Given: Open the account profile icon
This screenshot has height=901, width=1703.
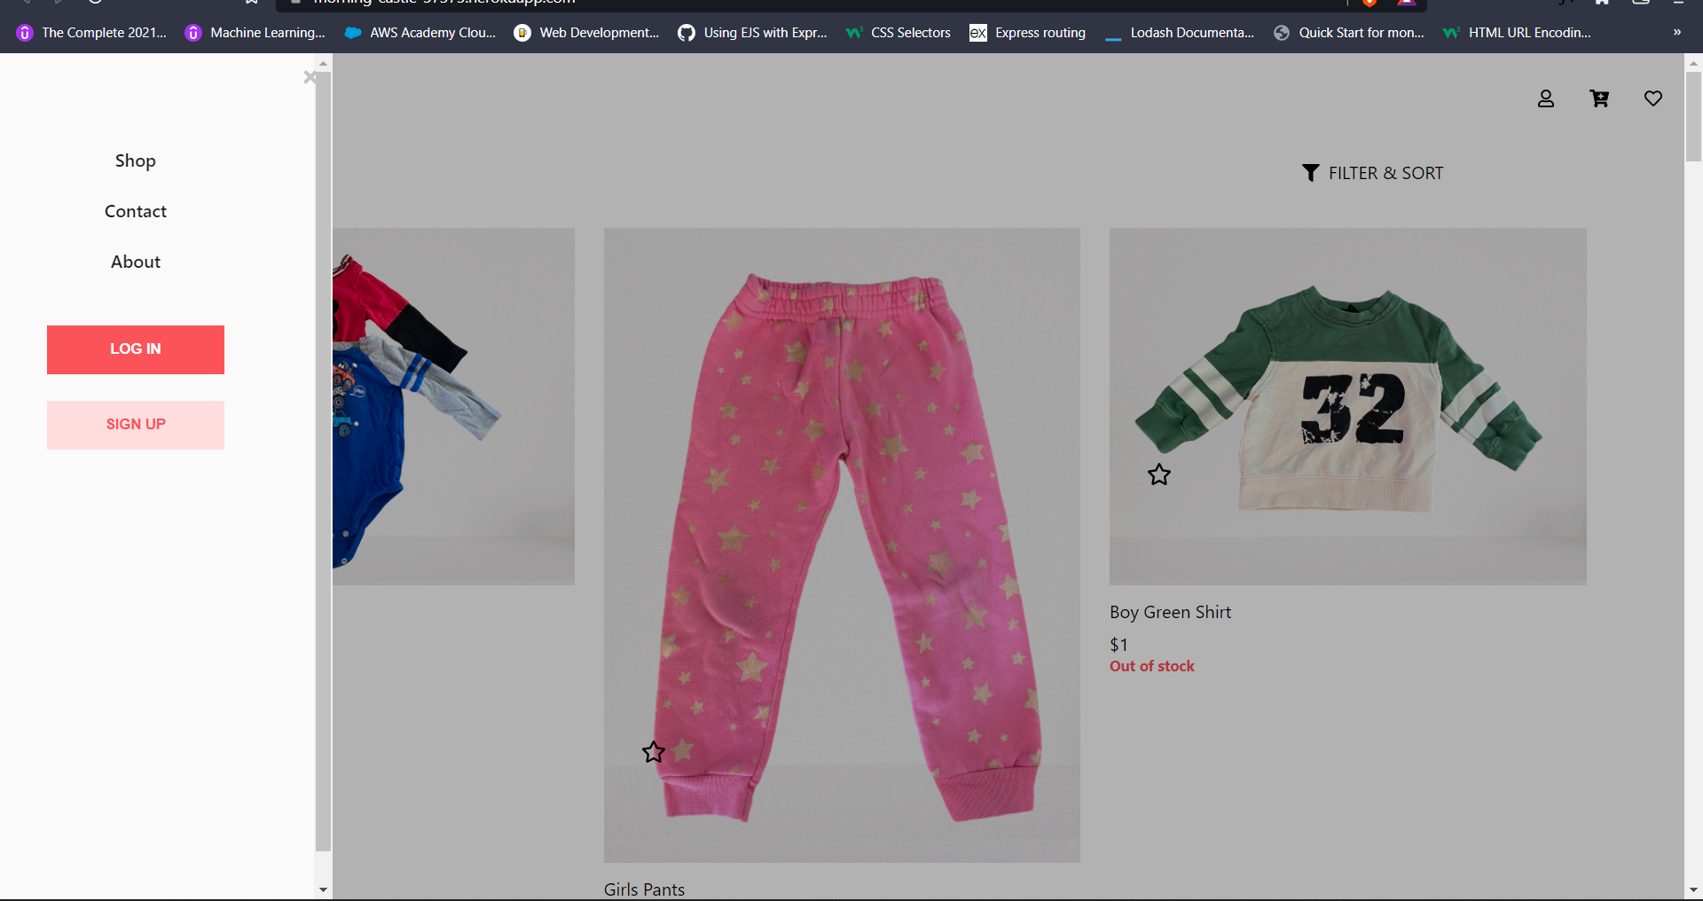Looking at the screenshot, I should pyautogui.click(x=1546, y=98).
